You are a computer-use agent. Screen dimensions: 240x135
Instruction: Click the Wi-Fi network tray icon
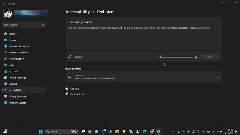(x=213, y=131)
